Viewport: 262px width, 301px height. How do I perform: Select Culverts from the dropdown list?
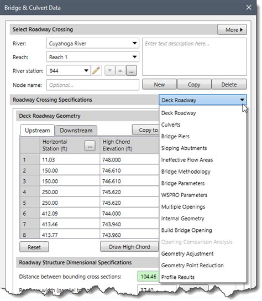(171, 124)
